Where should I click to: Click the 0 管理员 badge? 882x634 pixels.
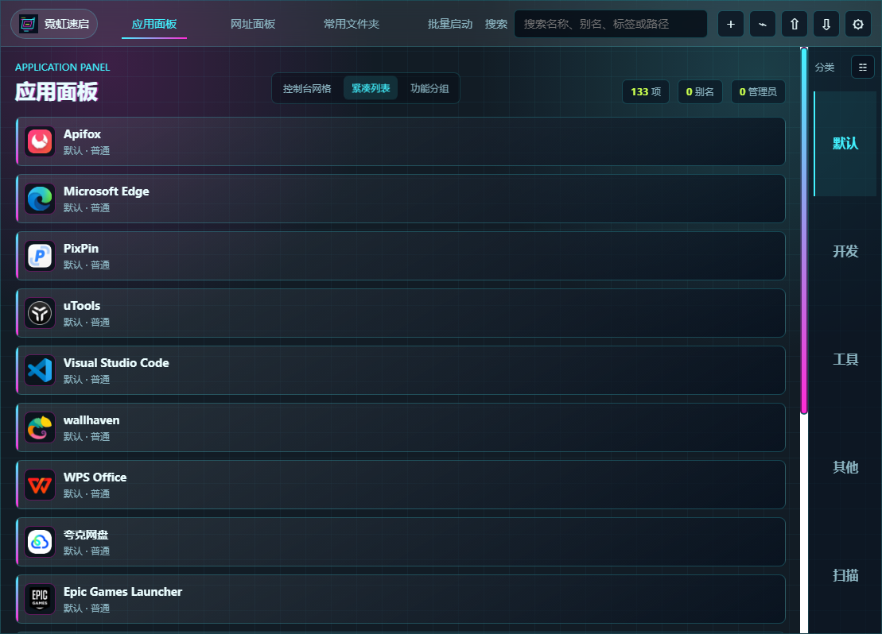coord(758,91)
